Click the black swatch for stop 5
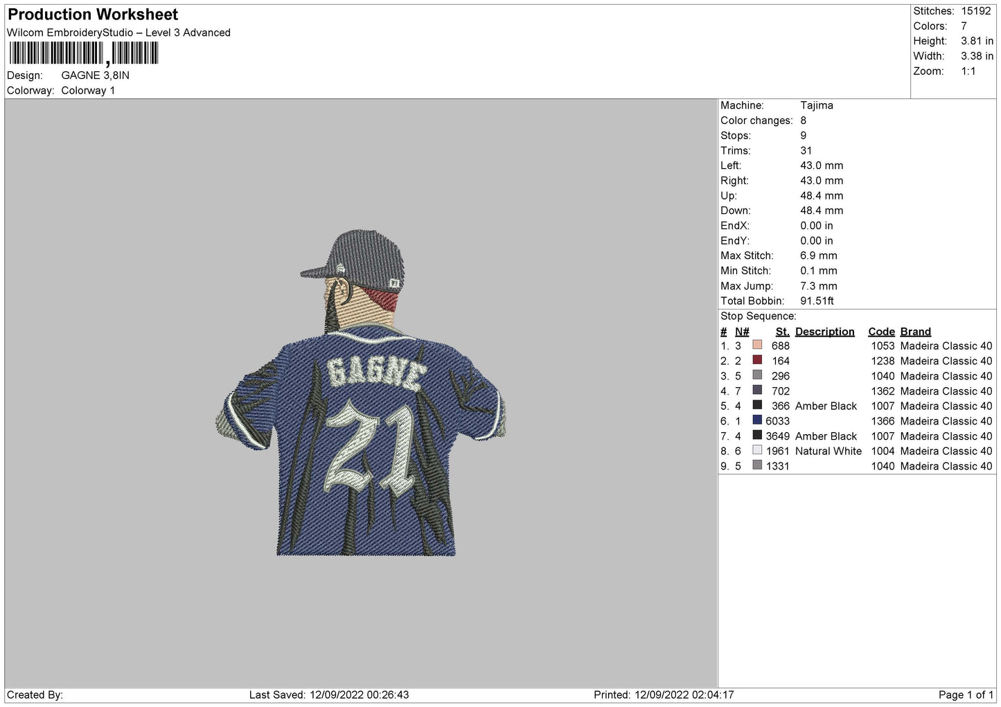The image size is (1001, 707). (757, 405)
